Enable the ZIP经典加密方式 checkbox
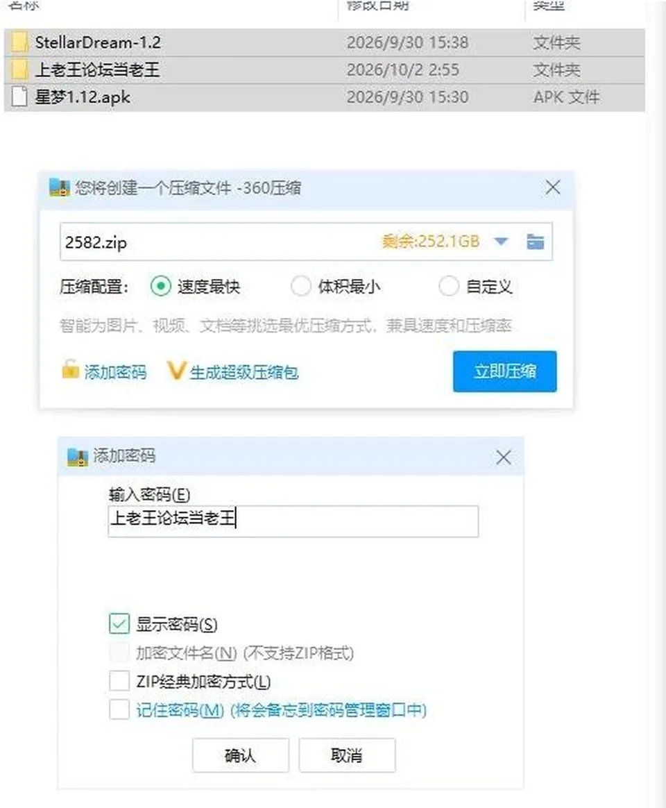The height and width of the screenshot is (808, 666). [x=119, y=681]
